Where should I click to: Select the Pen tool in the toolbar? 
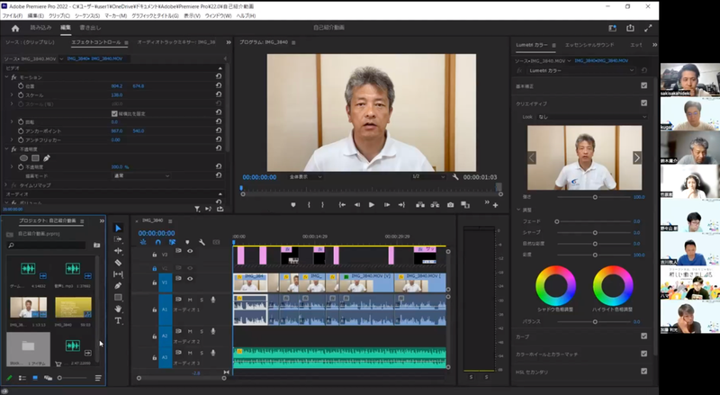(118, 286)
